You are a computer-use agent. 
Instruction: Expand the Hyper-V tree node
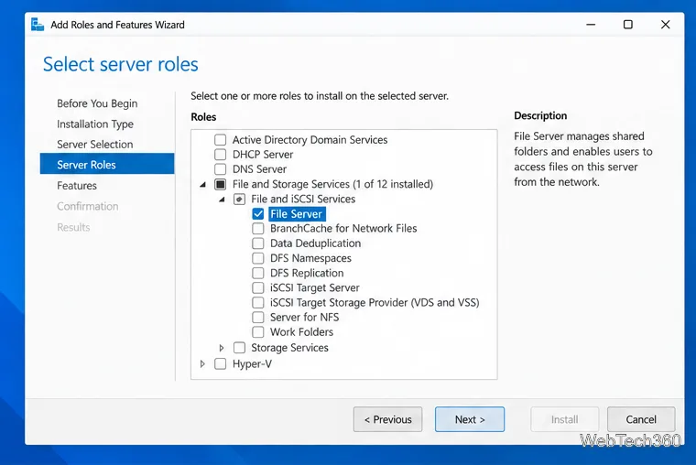tap(202, 363)
